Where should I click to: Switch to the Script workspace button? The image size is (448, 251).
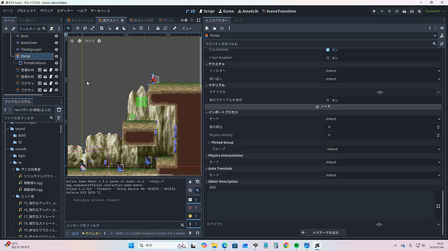point(206,11)
